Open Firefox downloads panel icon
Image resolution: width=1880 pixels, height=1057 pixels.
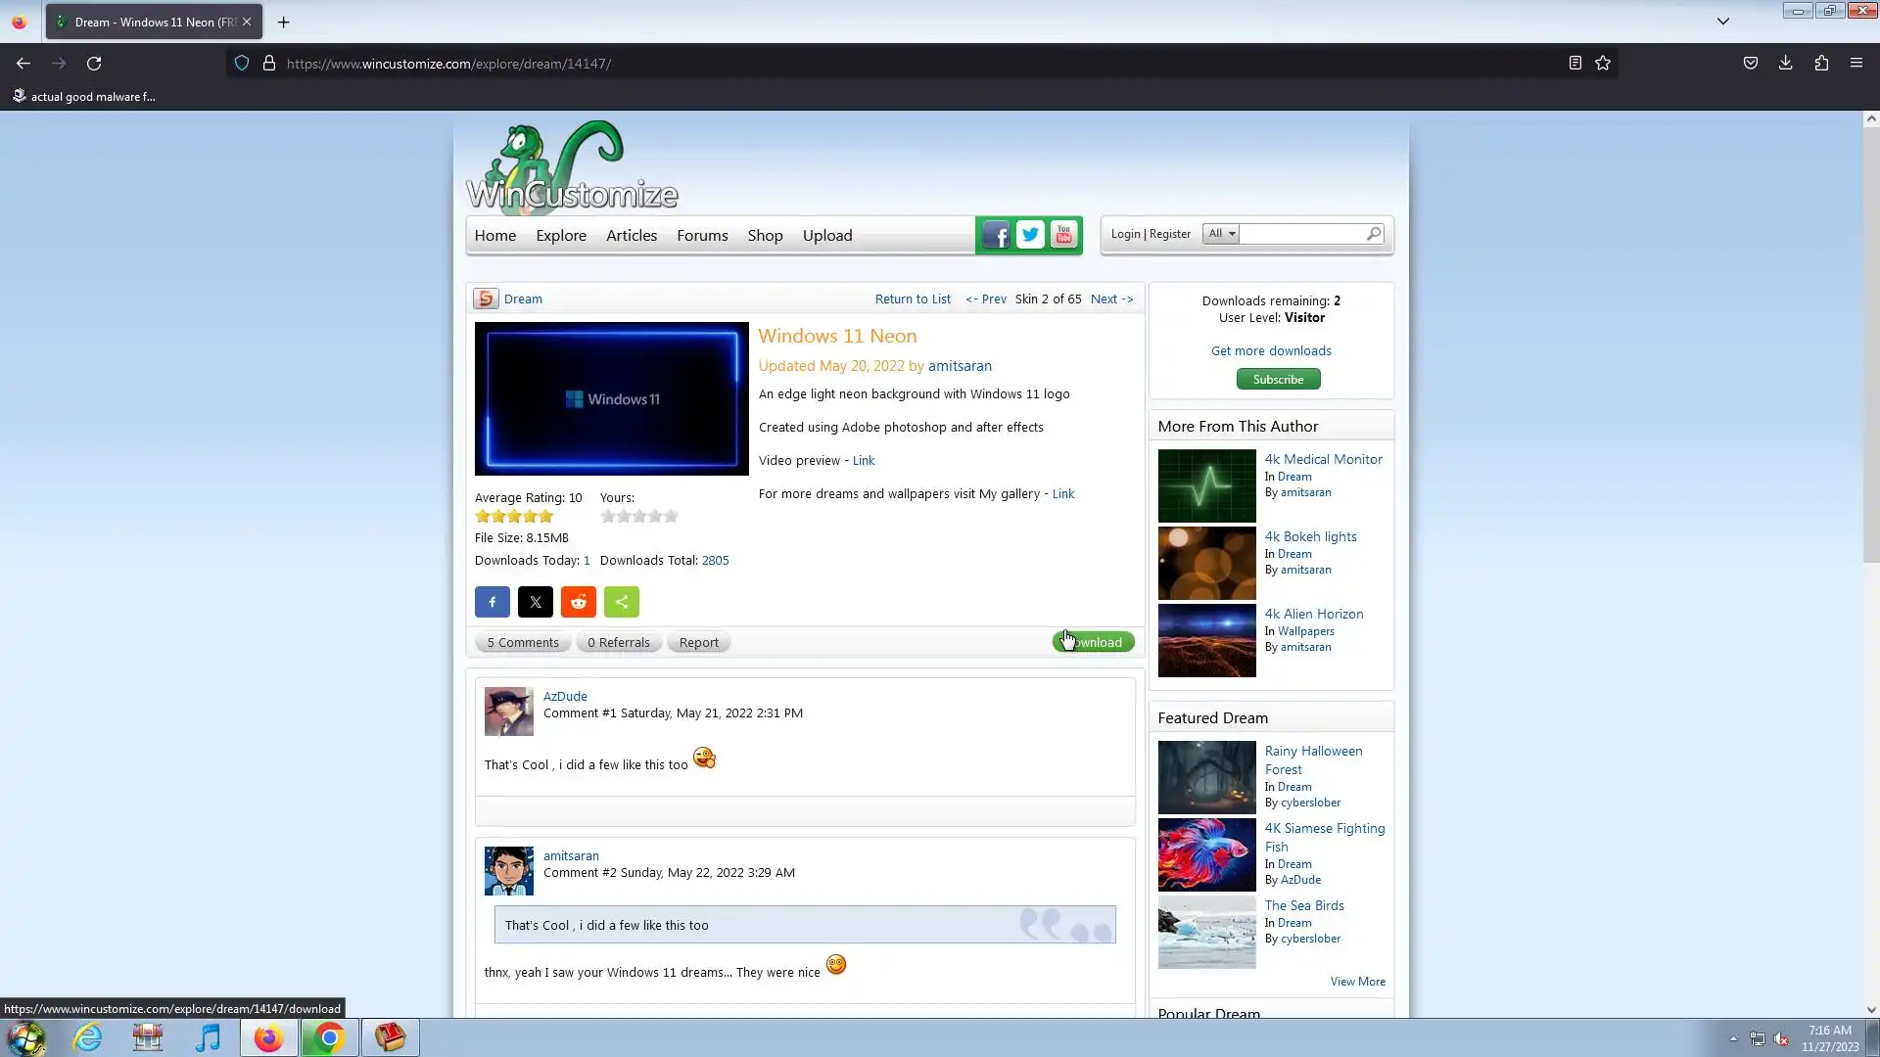[1785, 63]
